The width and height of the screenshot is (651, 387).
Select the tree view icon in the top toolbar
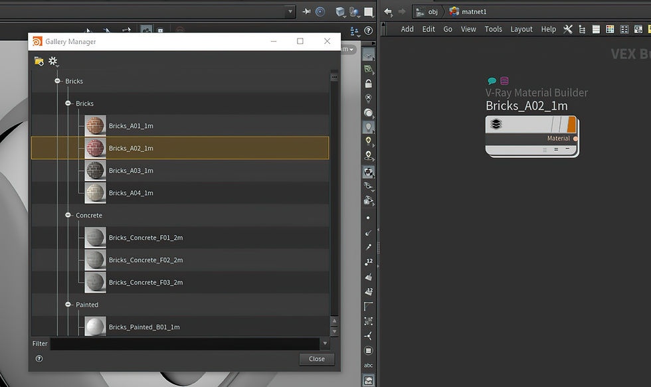click(583, 29)
